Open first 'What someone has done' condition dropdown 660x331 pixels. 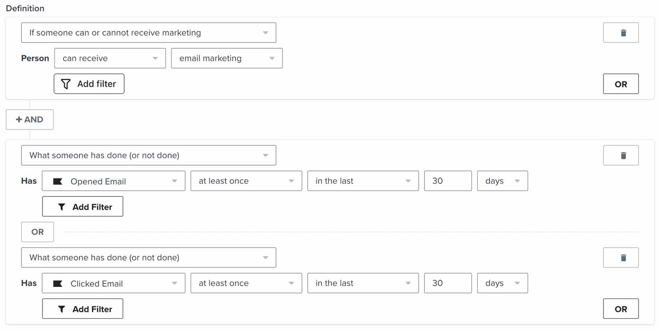(x=148, y=156)
